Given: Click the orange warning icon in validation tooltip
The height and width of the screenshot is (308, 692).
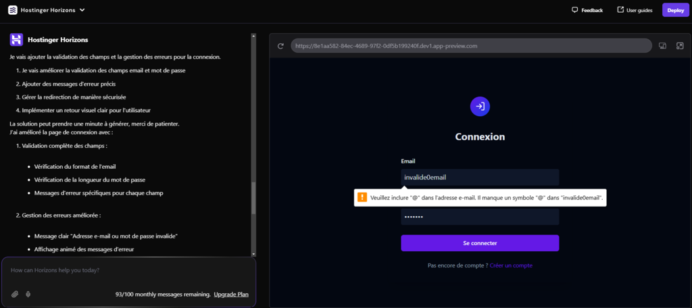Looking at the screenshot, I should (x=362, y=197).
